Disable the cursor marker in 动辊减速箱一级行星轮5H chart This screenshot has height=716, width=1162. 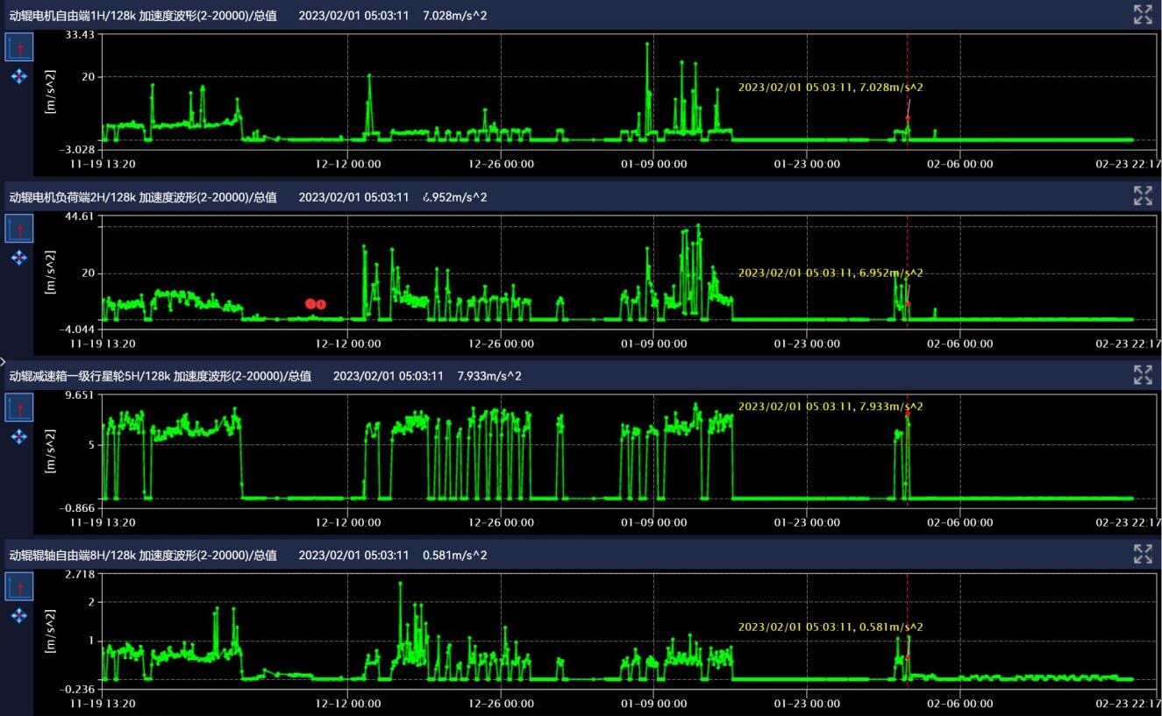[19, 408]
